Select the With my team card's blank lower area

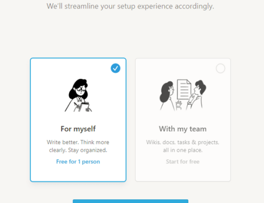[x=183, y=174]
